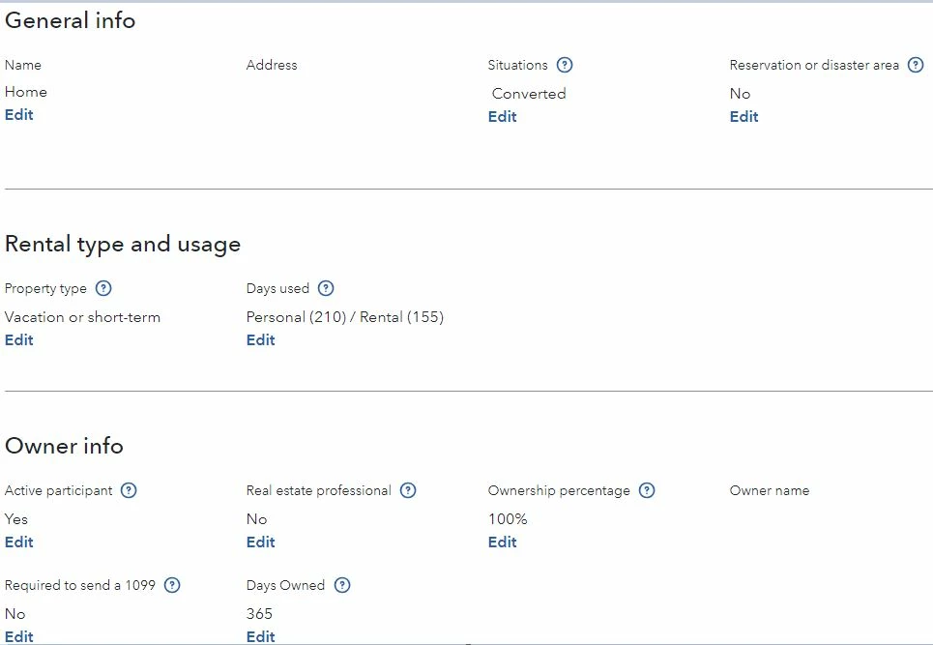Edit the 100% ownership percentage

click(x=502, y=542)
